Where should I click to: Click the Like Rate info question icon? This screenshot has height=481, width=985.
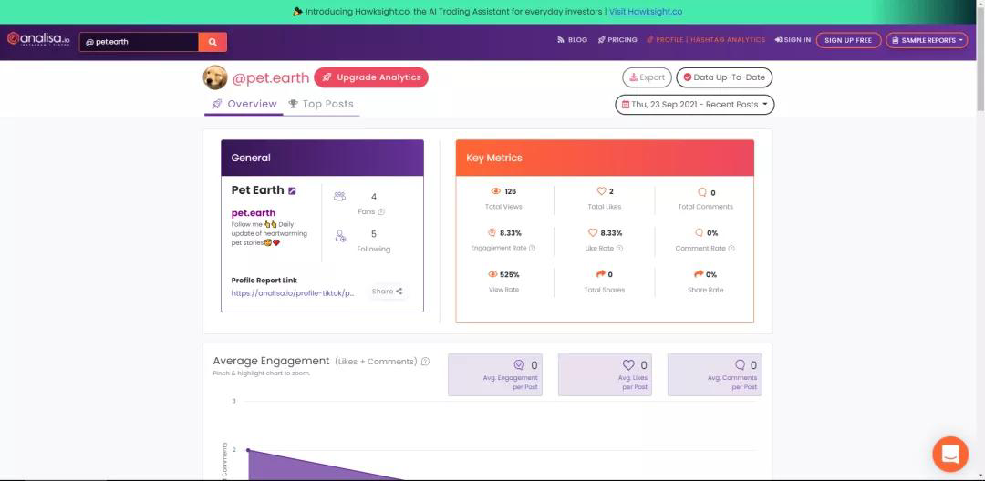pyautogui.click(x=619, y=249)
